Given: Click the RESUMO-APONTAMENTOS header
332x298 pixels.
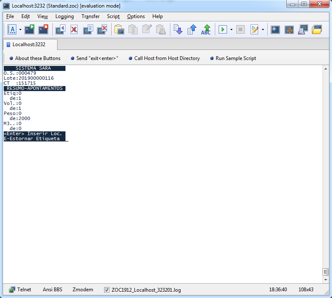Looking at the screenshot, I should 34,88.
